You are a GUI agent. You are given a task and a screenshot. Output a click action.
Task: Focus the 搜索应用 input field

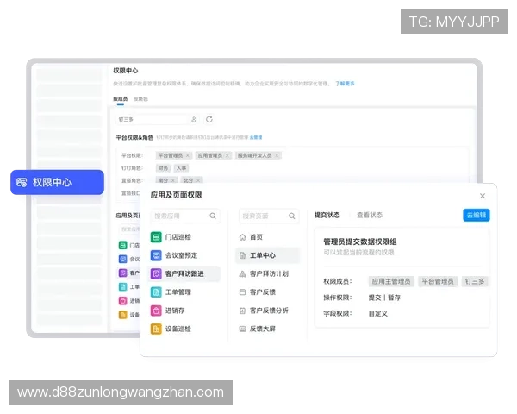pos(185,216)
